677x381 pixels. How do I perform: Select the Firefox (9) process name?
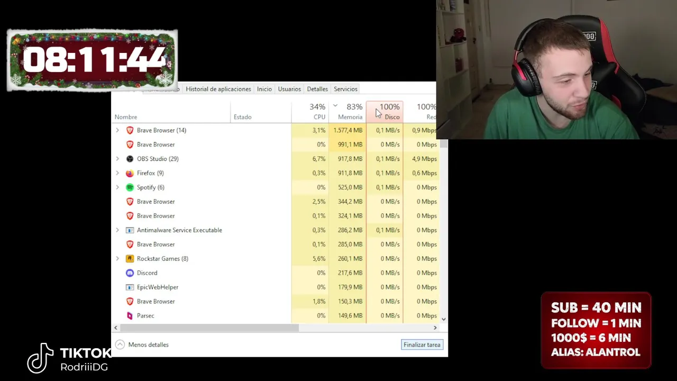tap(150, 173)
